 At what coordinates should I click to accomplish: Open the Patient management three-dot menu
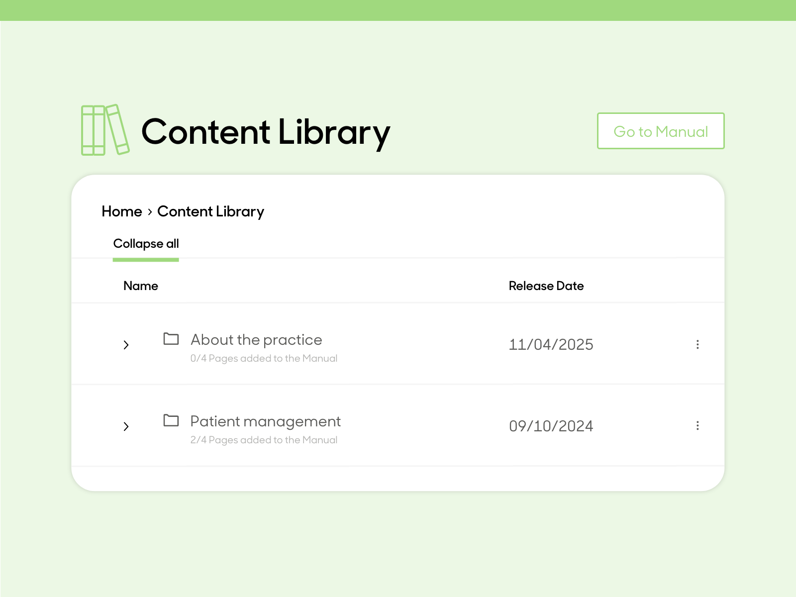(x=697, y=425)
